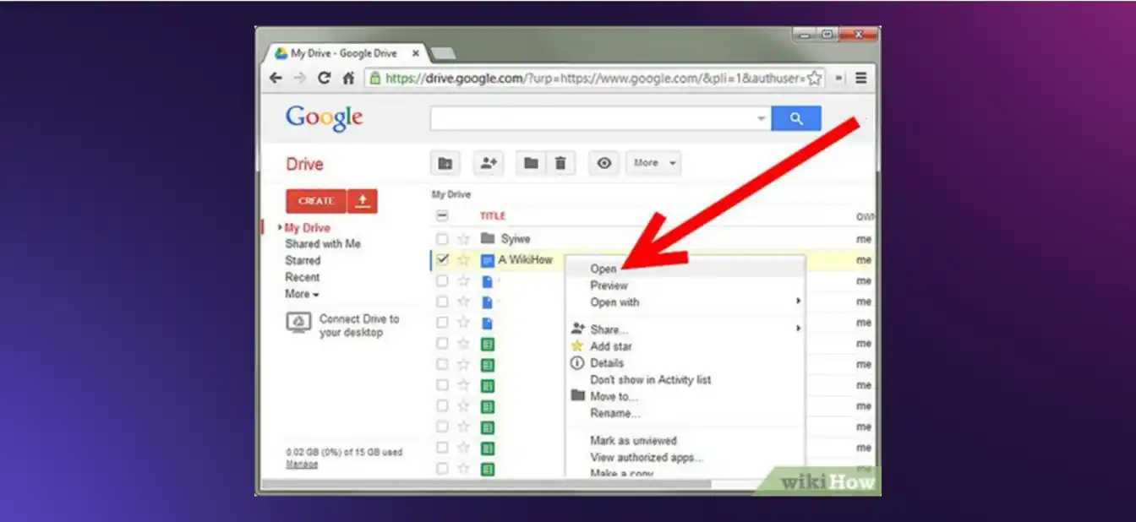1136x522 pixels.
Task: Star the A WikiHow document row
Action: tap(463, 260)
